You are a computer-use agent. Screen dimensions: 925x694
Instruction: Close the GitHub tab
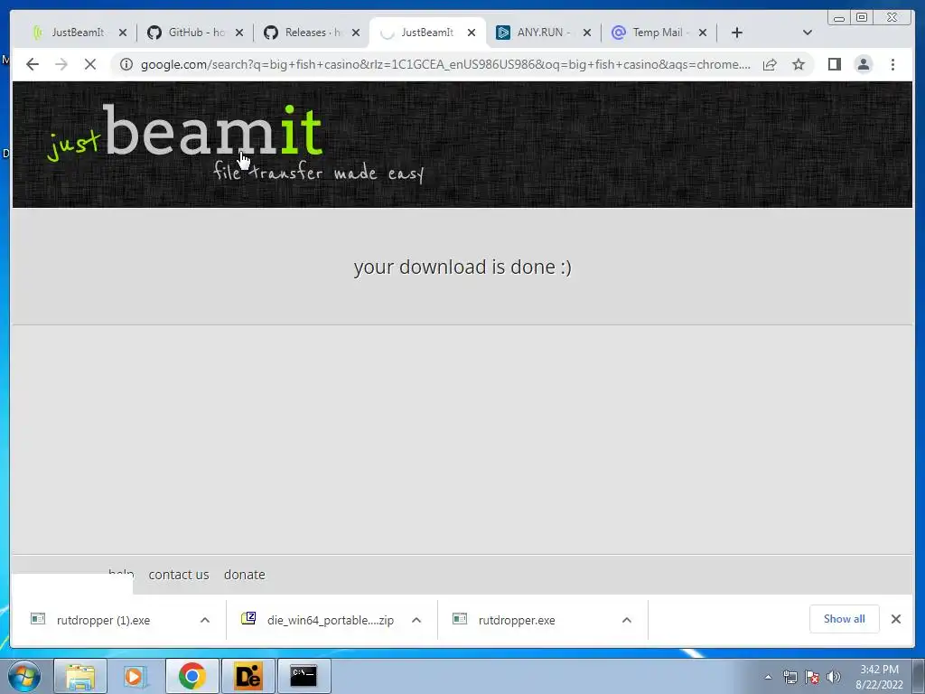(x=238, y=33)
